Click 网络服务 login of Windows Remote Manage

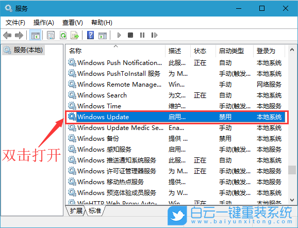click(269, 84)
